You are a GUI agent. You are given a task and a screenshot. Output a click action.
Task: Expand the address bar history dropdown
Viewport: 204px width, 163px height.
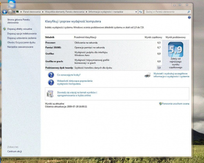[x=136, y=12]
